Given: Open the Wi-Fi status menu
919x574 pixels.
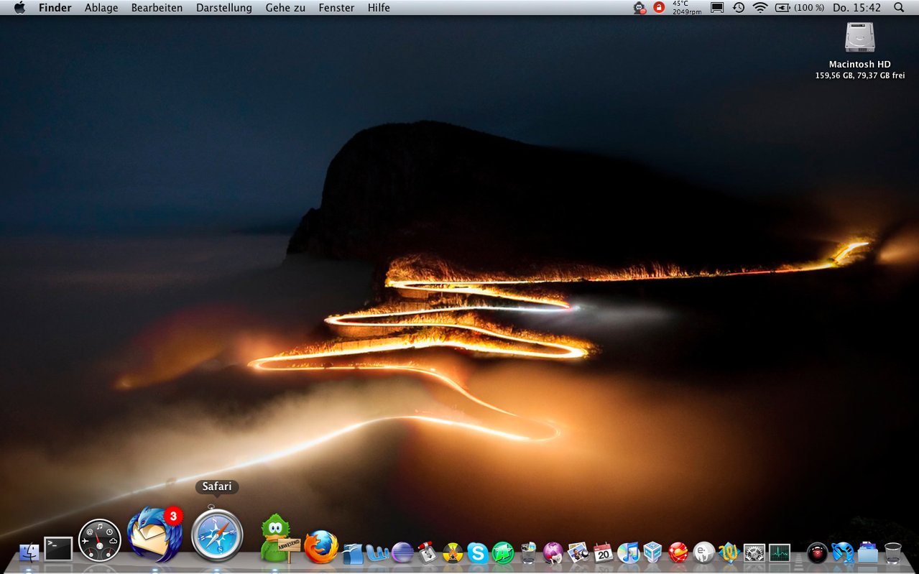Looking at the screenshot, I should (760, 8).
